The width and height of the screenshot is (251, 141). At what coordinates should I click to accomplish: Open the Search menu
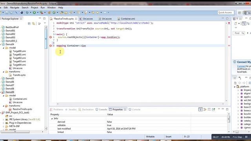point(25,7)
